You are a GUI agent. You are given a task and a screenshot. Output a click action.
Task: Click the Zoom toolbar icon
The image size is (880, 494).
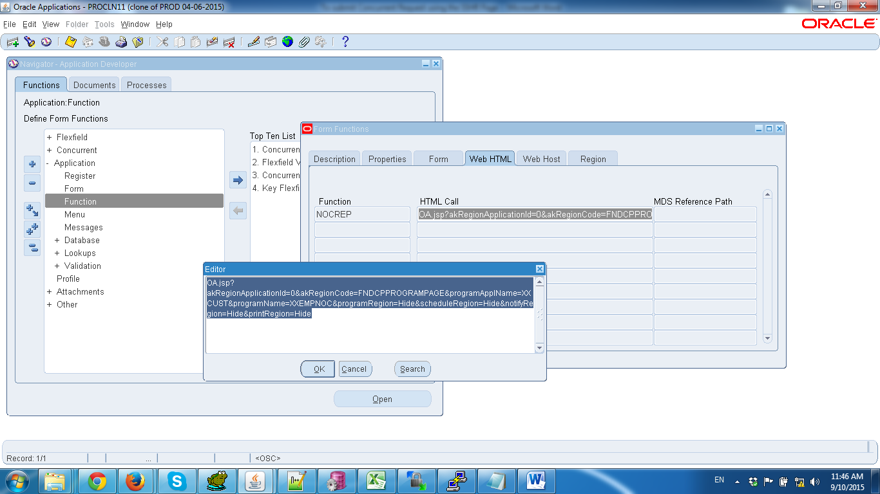pos(270,42)
